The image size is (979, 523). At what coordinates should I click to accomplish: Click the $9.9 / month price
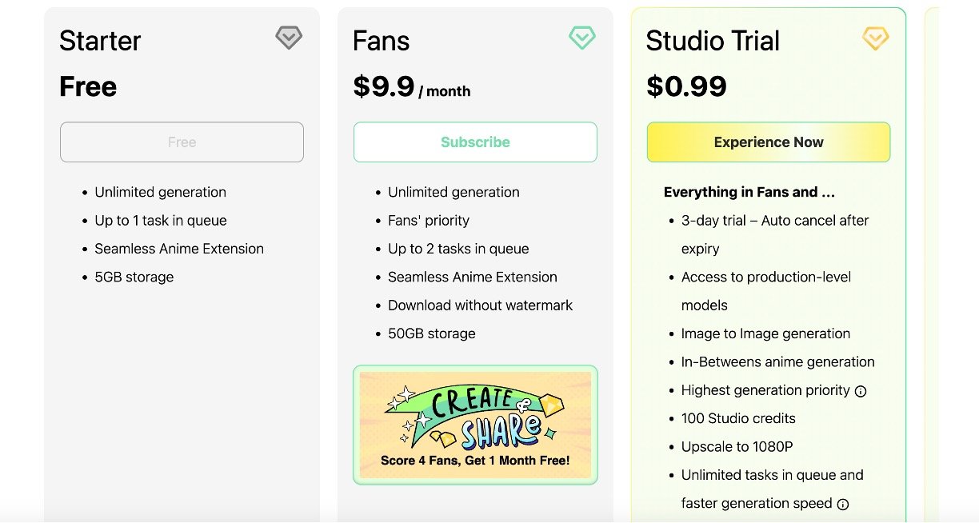coord(411,87)
